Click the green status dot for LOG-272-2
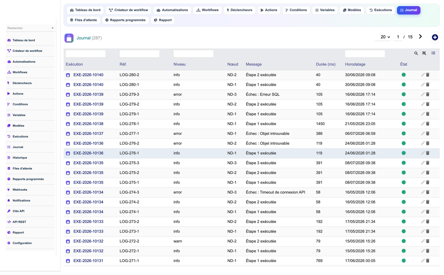Image resolution: width=444 pixels, height=275 pixels. pyautogui.click(x=403, y=241)
